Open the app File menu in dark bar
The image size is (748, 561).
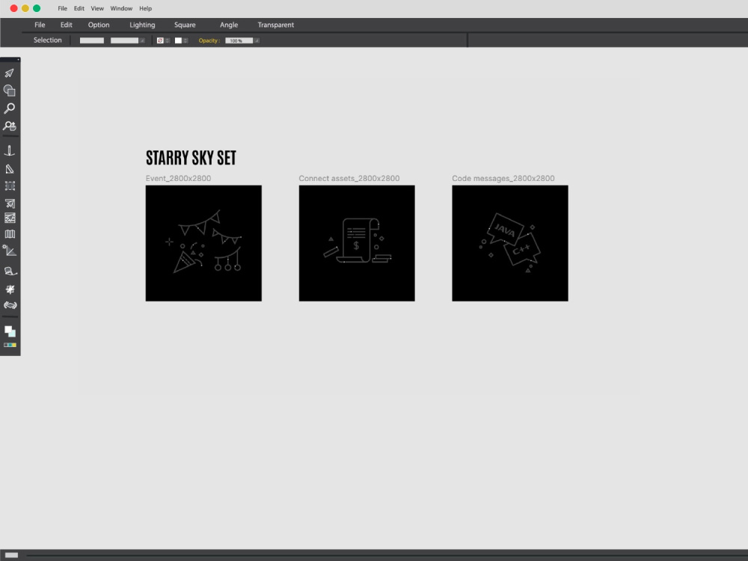pyautogui.click(x=40, y=25)
